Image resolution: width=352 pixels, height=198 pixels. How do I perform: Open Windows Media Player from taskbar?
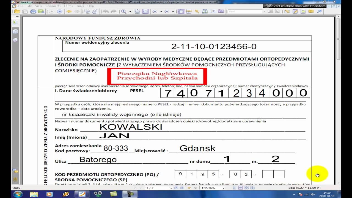pos(50,194)
